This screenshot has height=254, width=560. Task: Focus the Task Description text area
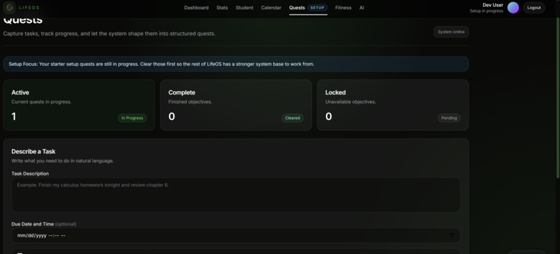tap(236, 195)
